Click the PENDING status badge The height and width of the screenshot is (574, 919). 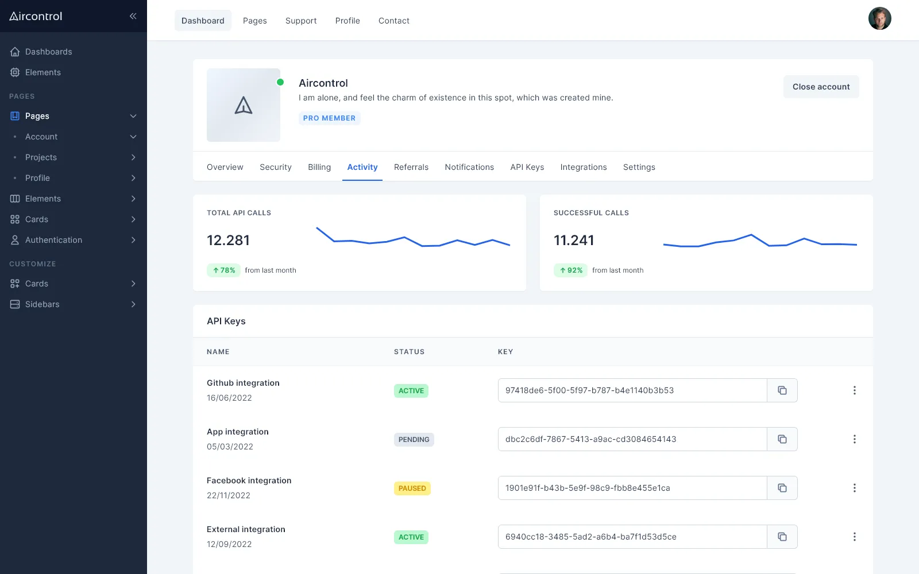pos(414,440)
